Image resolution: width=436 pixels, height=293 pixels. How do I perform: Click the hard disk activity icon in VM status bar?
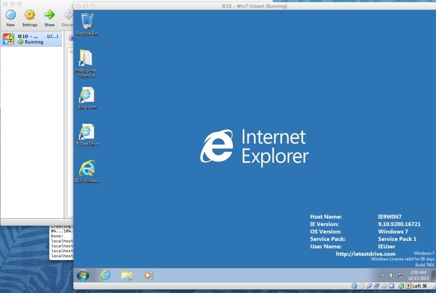click(354, 286)
